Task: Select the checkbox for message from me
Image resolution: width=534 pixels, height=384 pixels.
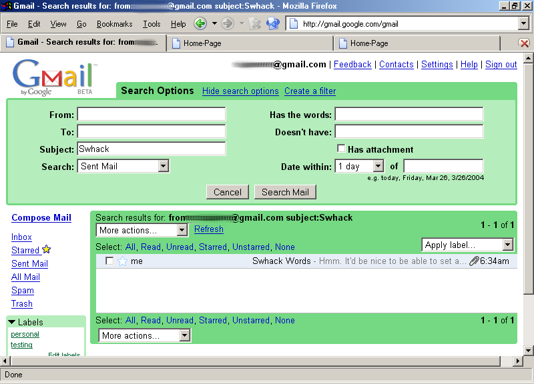Action: point(109,261)
